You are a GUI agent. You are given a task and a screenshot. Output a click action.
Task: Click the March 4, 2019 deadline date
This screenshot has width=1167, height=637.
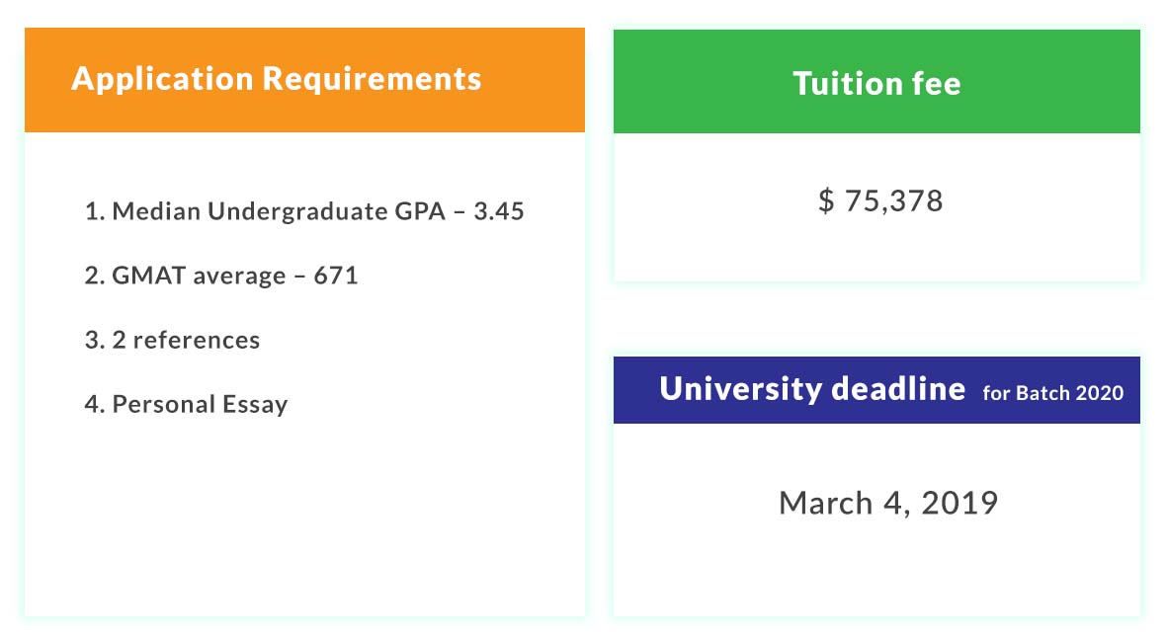click(888, 503)
